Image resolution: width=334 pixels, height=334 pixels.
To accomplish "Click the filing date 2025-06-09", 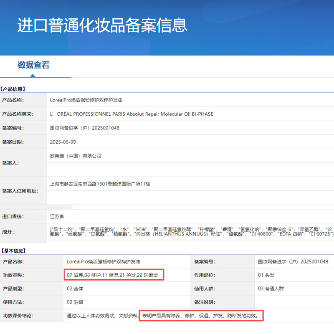I will [63, 142].
